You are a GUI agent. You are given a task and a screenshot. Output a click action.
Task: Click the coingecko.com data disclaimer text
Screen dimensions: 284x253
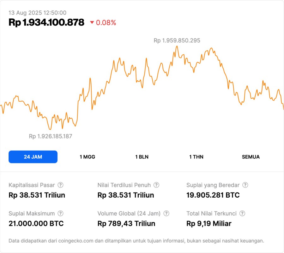click(136, 241)
